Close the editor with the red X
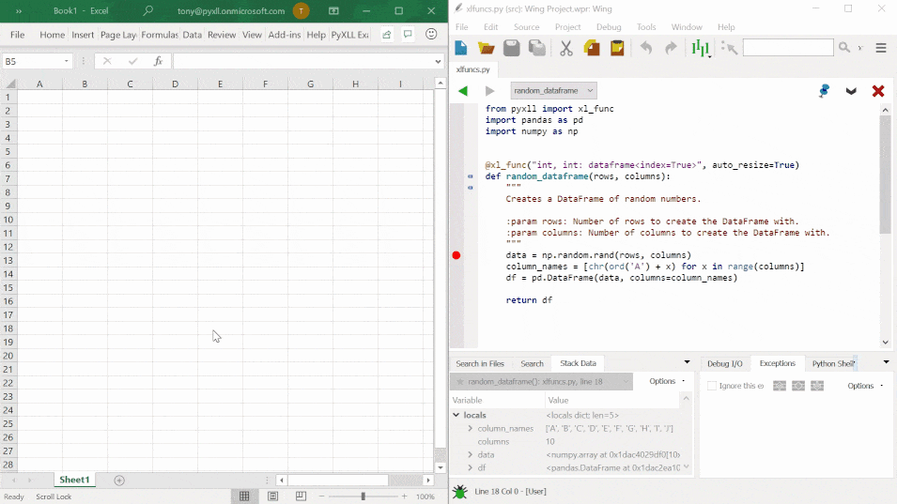 (x=878, y=91)
